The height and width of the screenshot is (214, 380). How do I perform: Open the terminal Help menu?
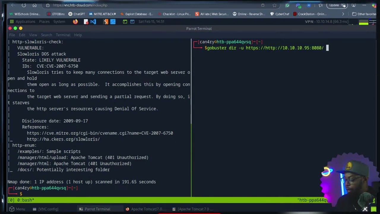coord(78,35)
